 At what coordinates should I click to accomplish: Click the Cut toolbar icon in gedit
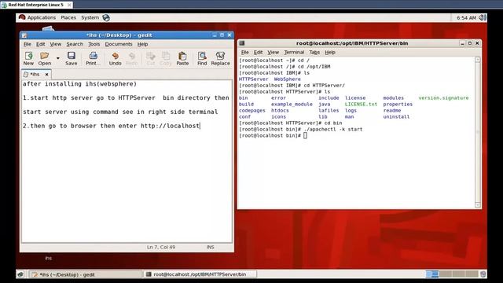[x=151, y=59]
